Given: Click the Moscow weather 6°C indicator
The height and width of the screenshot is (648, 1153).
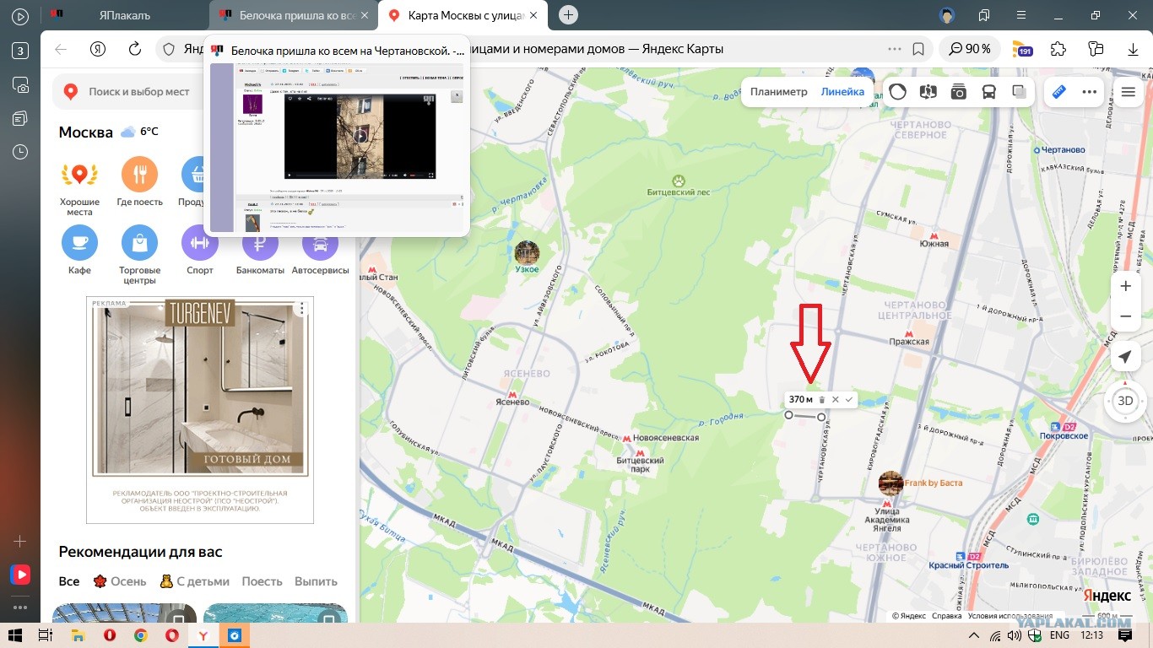Looking at the screenshot, I should coord(139,132).
